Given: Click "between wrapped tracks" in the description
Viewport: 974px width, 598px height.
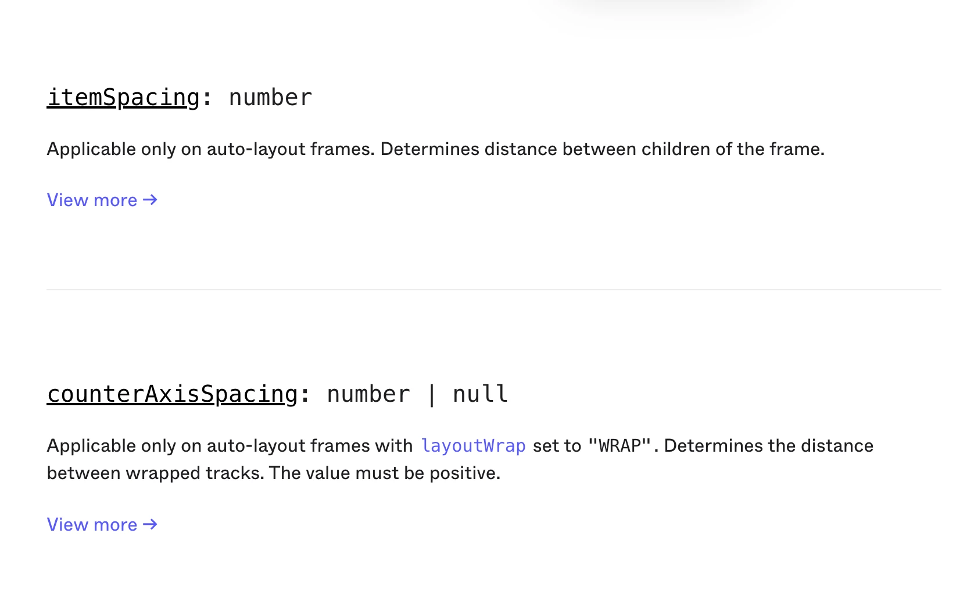Looking at the screenshot, I should (153, 473).
